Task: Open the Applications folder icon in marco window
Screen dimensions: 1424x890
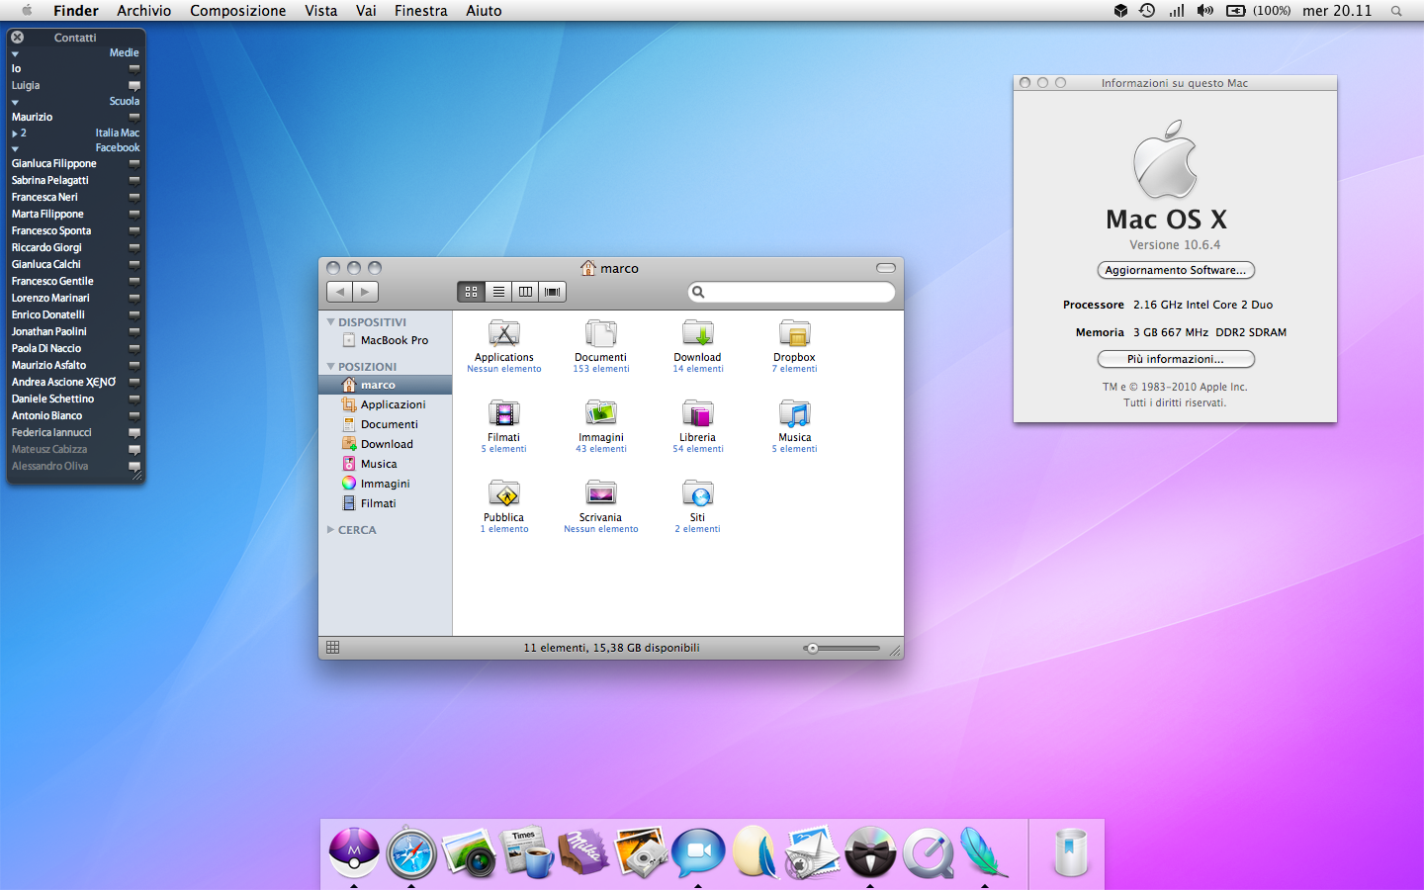Action: tap(503, 333)
